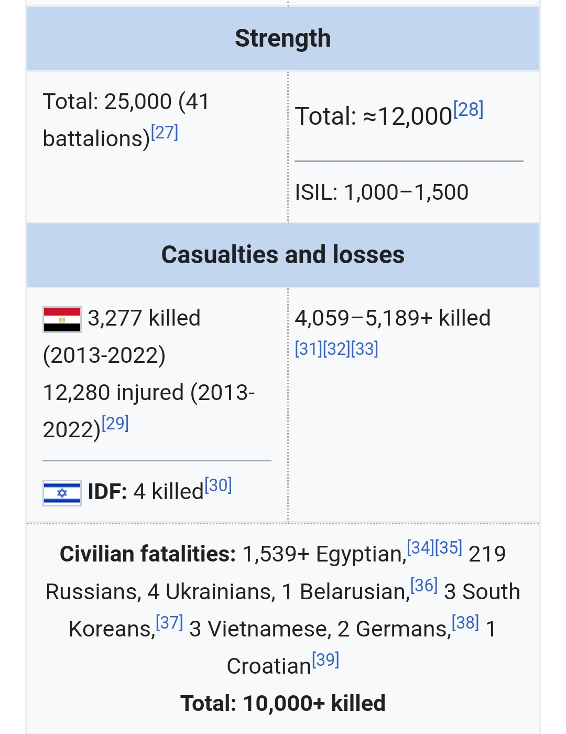Open reference 27 after battalions

165,132
